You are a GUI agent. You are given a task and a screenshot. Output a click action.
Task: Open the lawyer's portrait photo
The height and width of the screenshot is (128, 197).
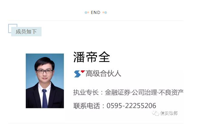point(45,81)
